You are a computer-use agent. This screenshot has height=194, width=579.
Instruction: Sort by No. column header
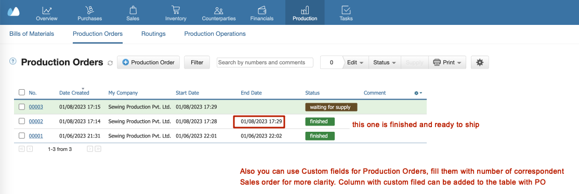coord(33,93)
